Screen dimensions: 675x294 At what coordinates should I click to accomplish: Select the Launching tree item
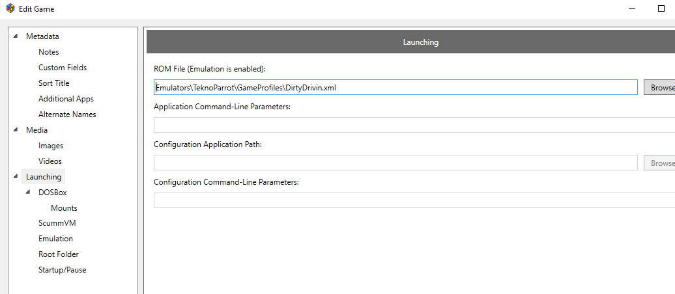coord(44,177)
